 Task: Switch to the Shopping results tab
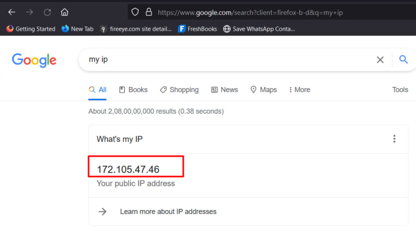(179, 90)
